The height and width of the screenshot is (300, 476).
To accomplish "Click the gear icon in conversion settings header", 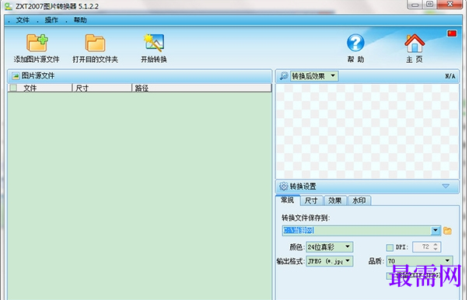I will click(283, 186).
